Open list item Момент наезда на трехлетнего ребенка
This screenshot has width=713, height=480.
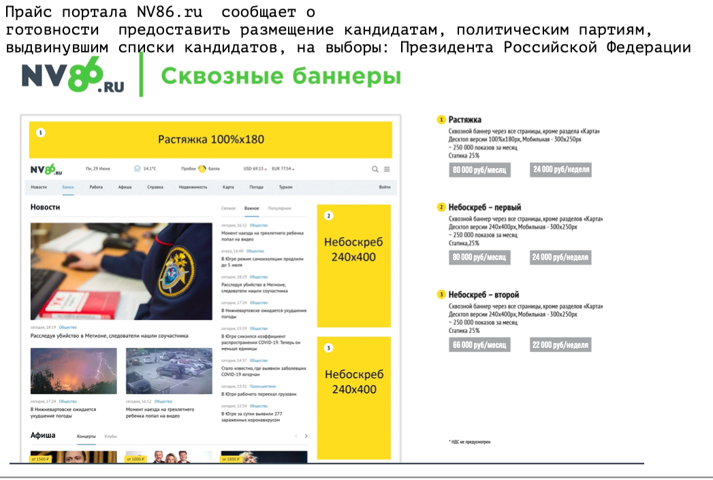pos(262,236)
